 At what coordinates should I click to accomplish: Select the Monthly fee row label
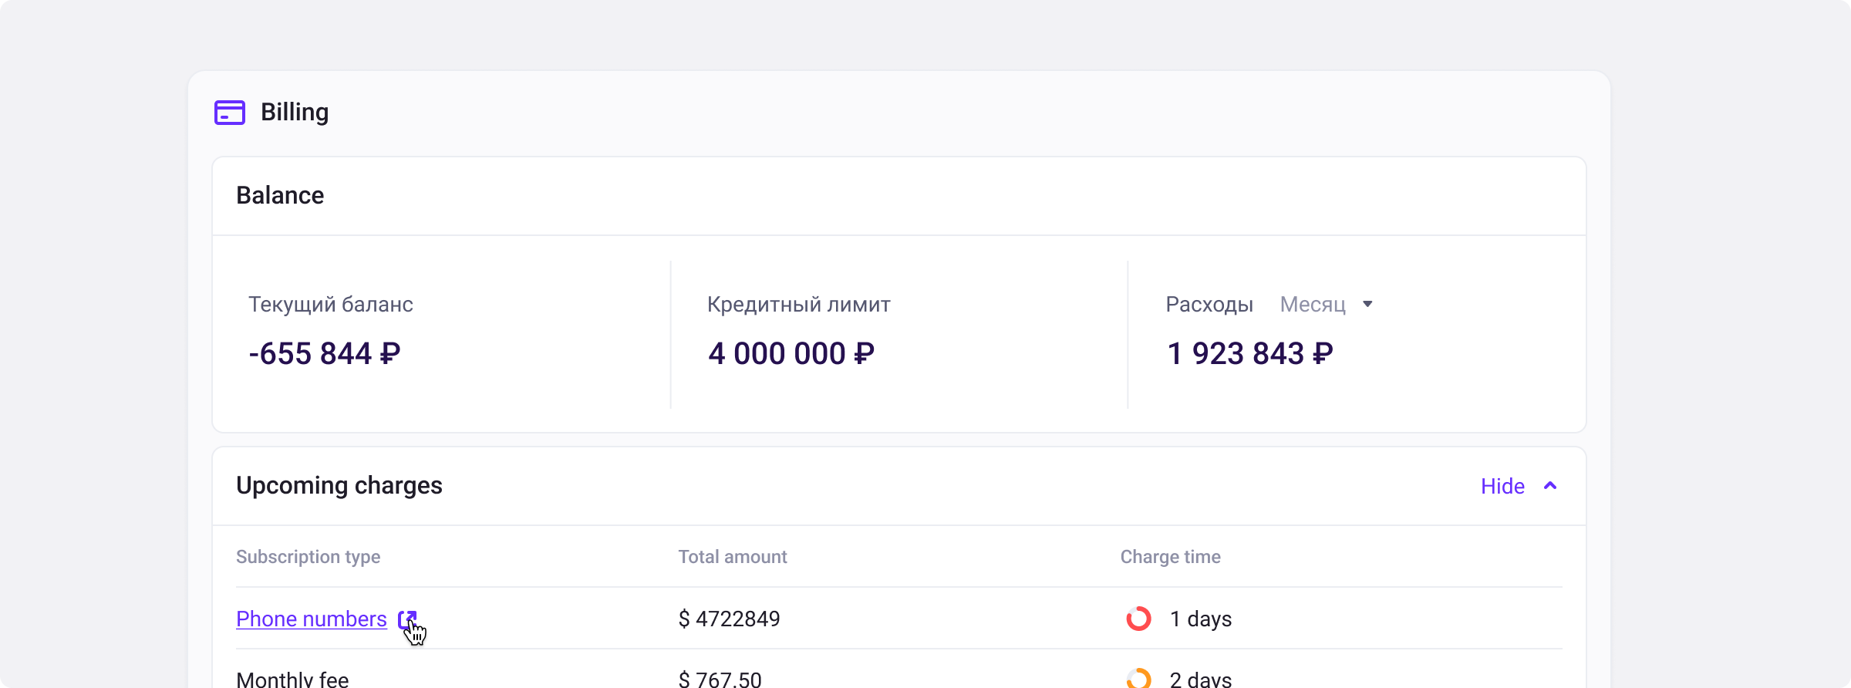(292, 679)
